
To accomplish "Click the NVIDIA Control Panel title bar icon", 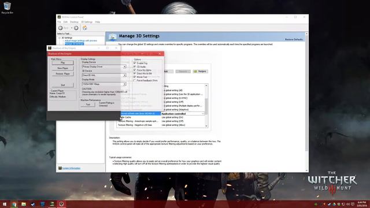I will [59, 17].
